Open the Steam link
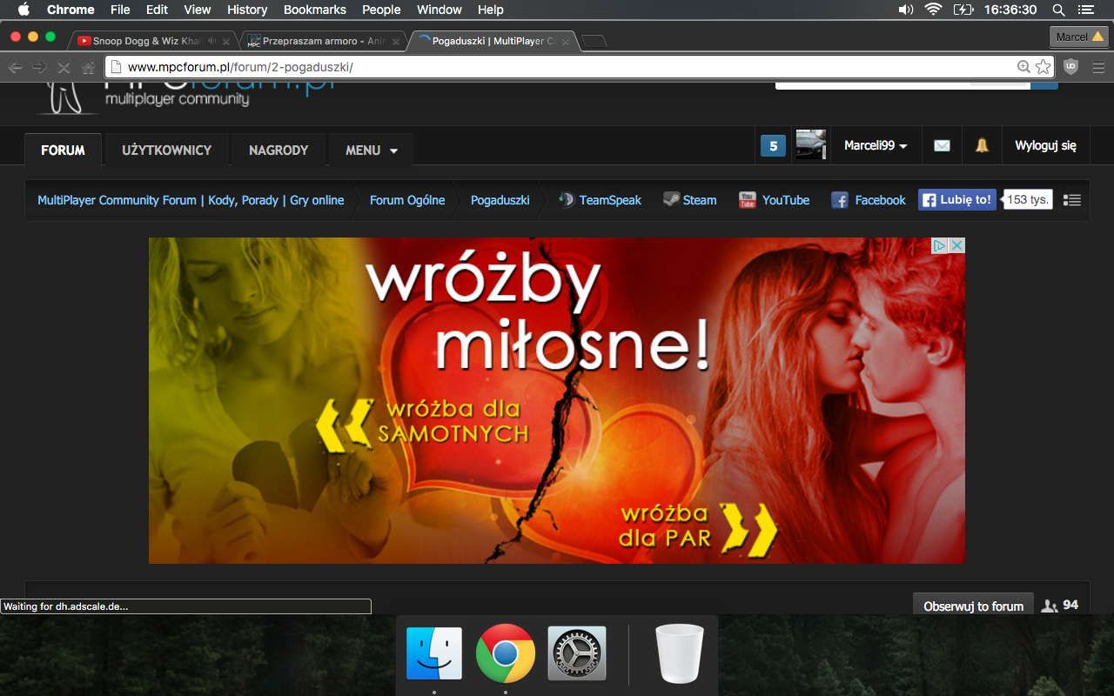 (x=690, y=200)
